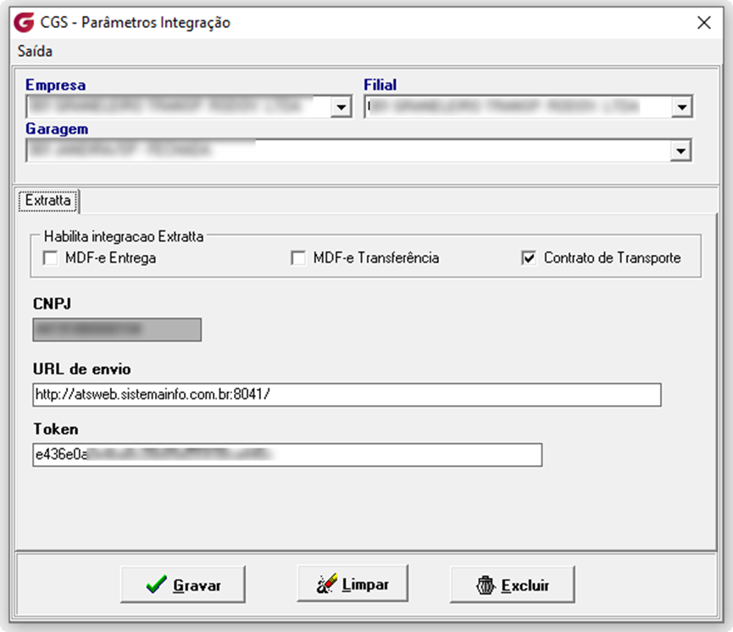Uncheck Contrato de Transporte checkbox
This screenshot has width=733, height=632.
coord(528,258)
